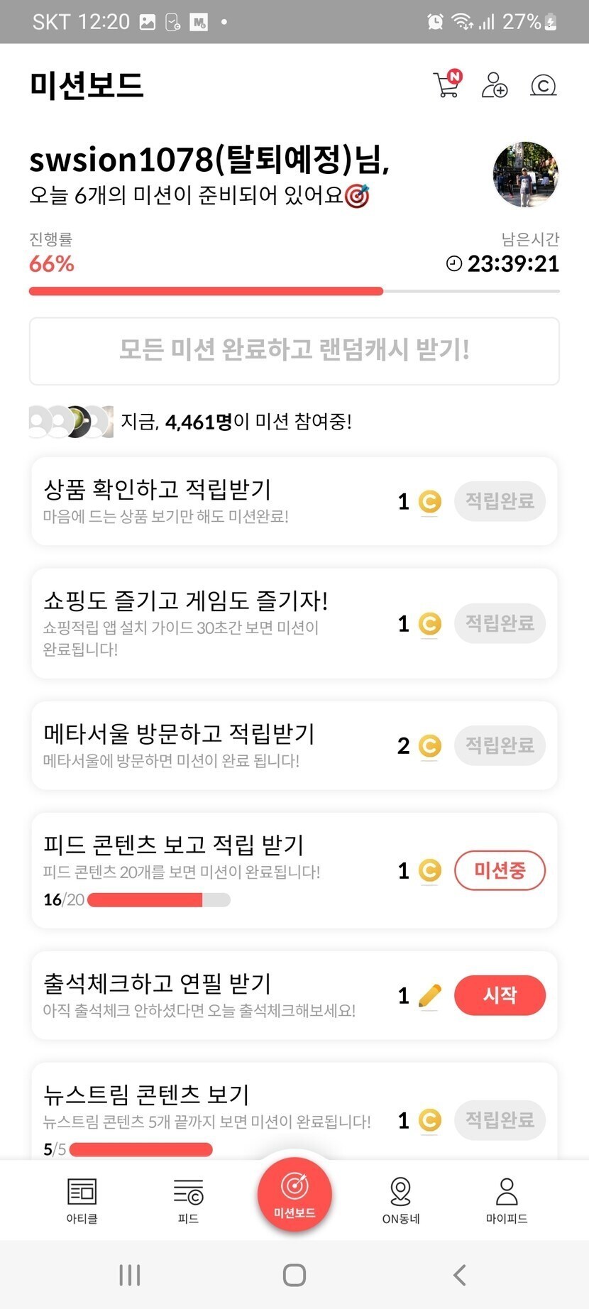Tap the 미션중 button for feed contents
Viewport: 589px width, 1309px height.
[x=500, y=870]
